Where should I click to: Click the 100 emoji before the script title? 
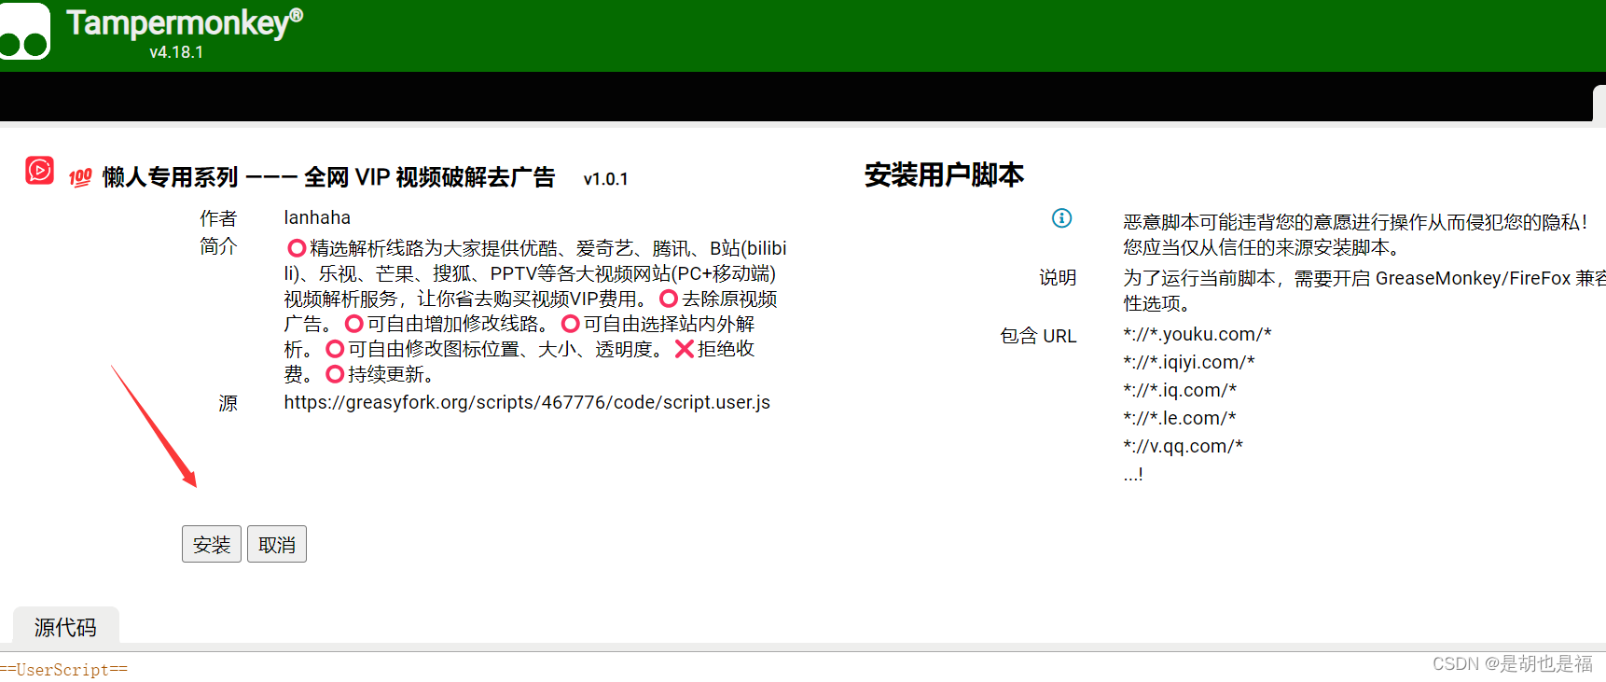pyautogui.click(x=80, y=177)
